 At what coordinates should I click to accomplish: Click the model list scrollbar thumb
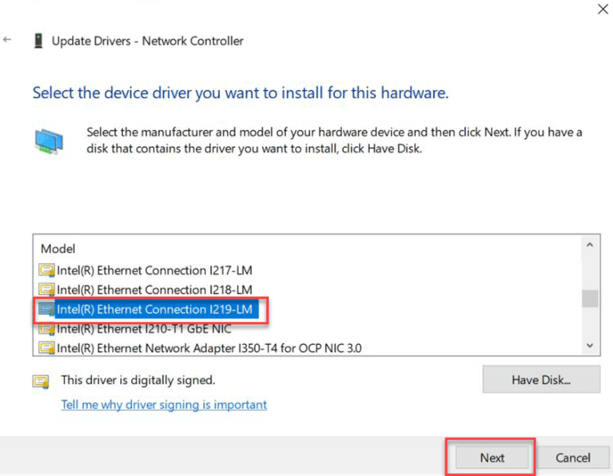click(590, 299)
